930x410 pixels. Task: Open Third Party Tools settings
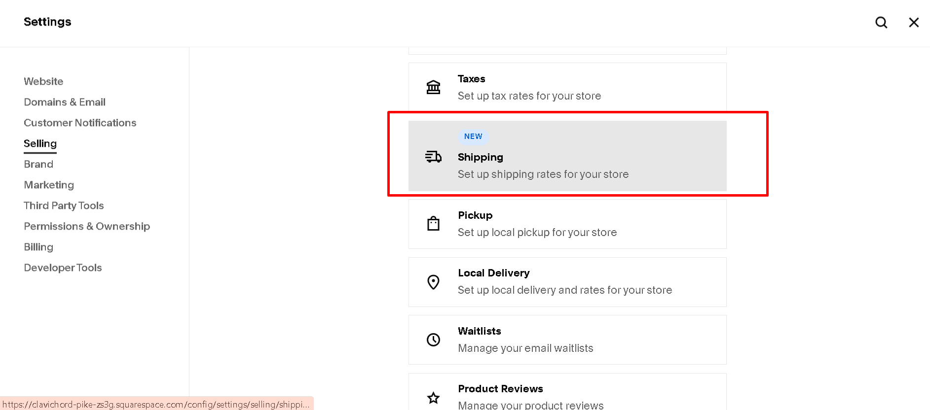click(64, 205)
